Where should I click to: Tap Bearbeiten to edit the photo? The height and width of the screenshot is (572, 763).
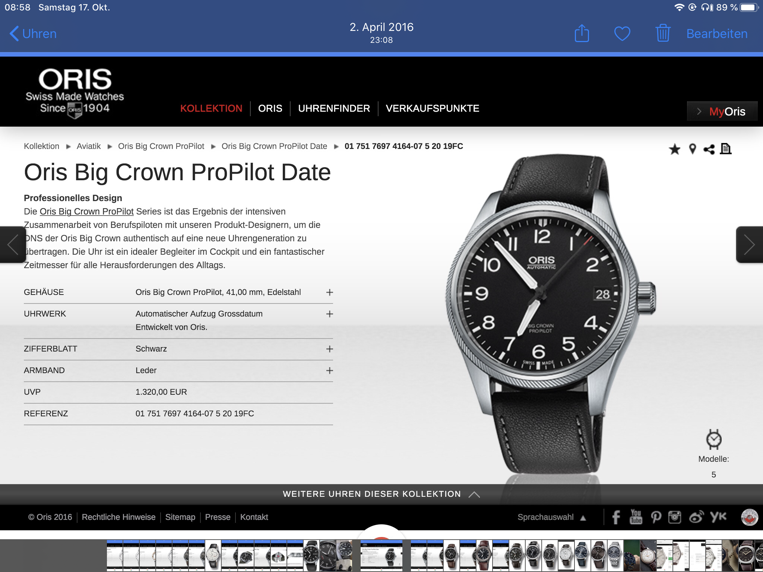[x=717, y=34]
